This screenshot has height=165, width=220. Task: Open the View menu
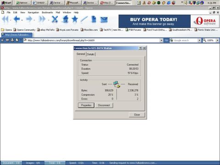click(22, 12)
